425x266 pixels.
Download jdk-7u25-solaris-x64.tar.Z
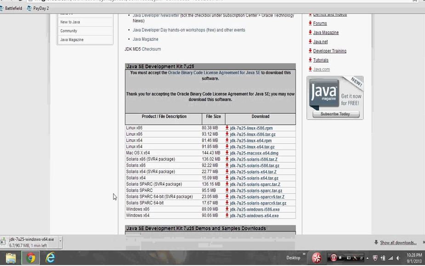point(253,172)
